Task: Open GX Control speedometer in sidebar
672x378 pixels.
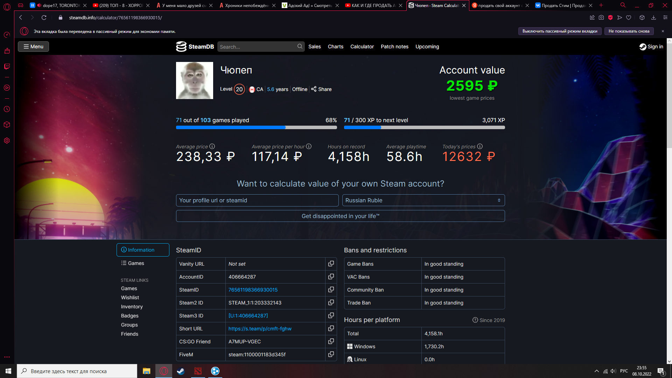Action: click(7, 35)
